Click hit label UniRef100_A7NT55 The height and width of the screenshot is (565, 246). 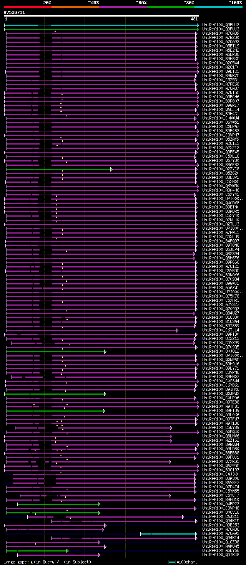pos(221,92)
